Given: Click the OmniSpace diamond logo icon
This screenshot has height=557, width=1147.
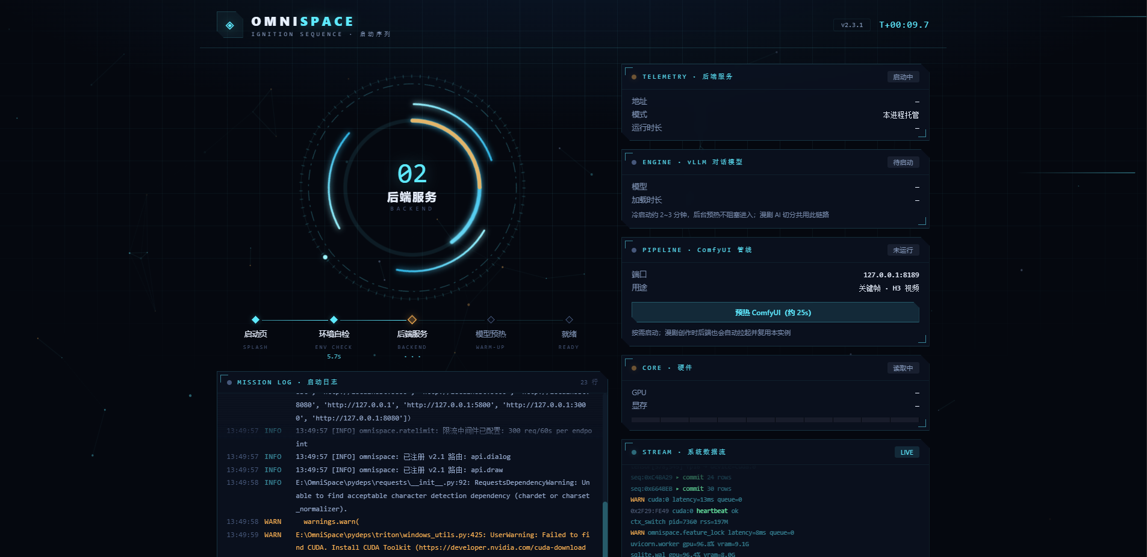Looking at the screenshot, I should pos(230,25).
